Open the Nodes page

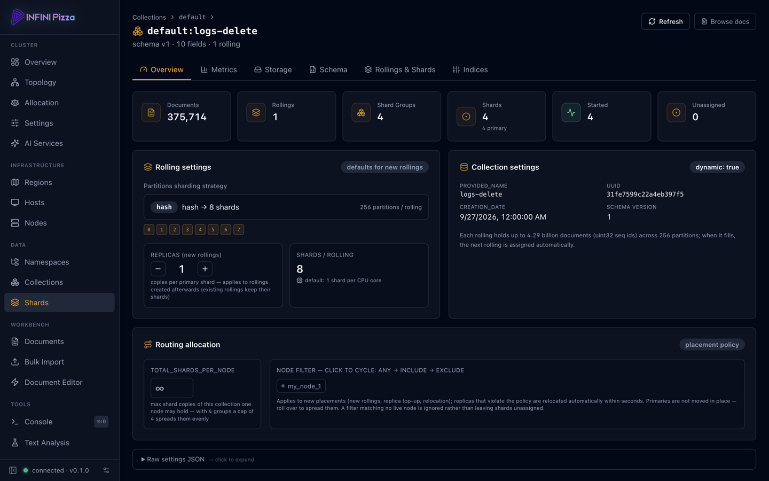tap(59, 223)
